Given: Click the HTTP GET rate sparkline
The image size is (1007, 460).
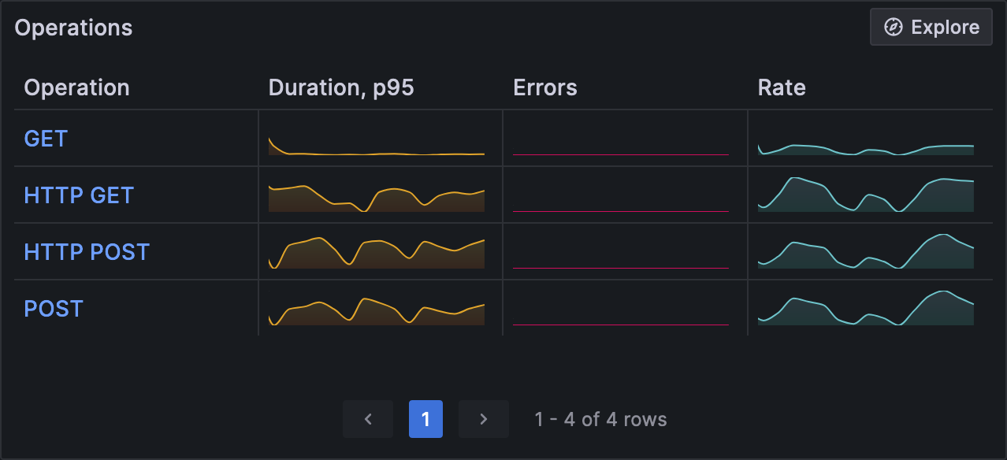Looking at the screenshot, I should (866, 197).
